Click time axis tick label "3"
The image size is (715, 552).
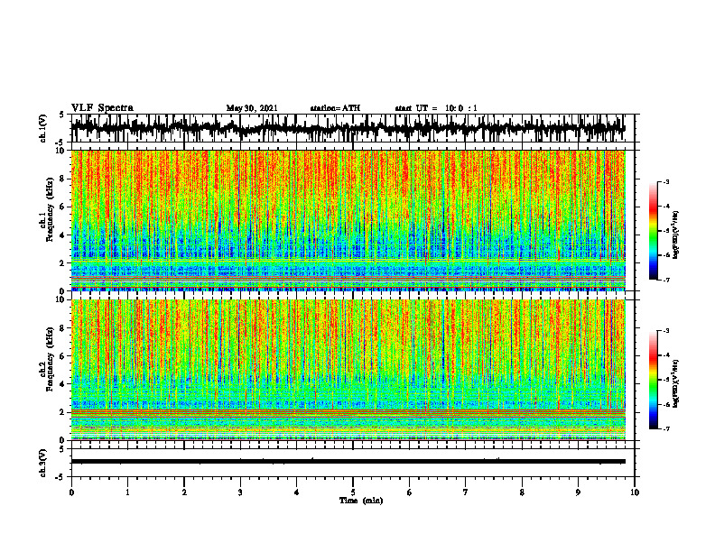[x=240, y=492]
